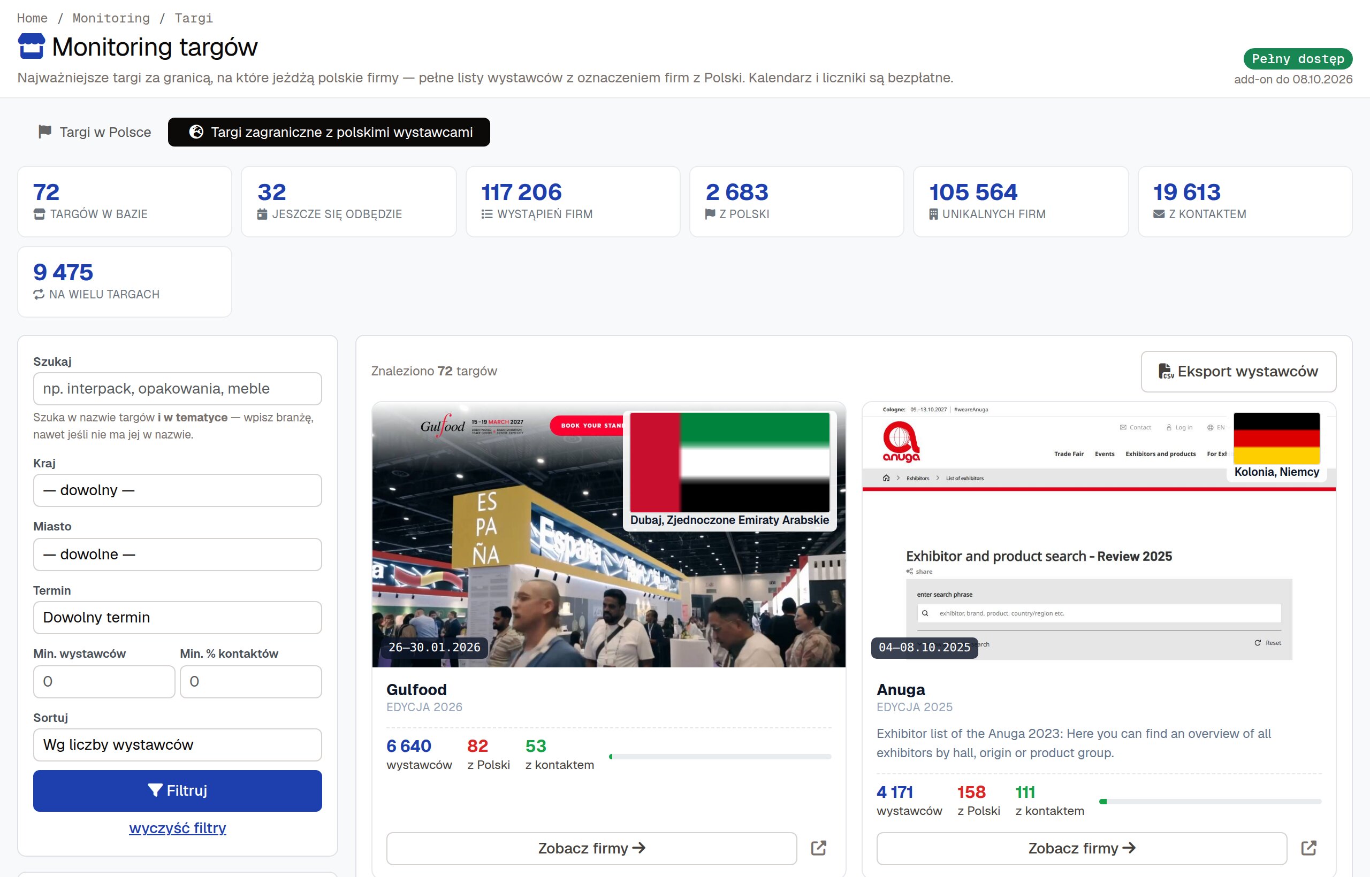This screenshot has height=877, width=1370.
Task: Focus the Min. % kontaktów field
Action: click(x=251, y=682)
